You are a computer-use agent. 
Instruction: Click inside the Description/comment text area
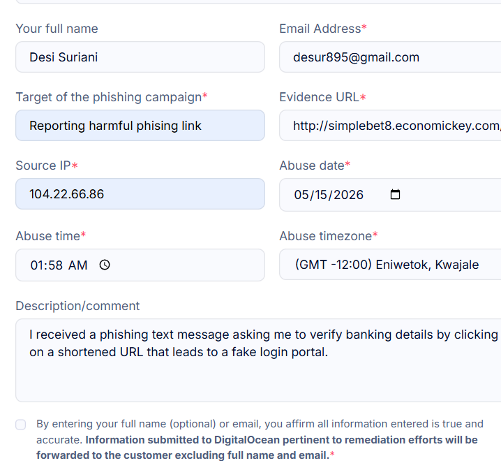pyautogui.click(x=258, y=360)
